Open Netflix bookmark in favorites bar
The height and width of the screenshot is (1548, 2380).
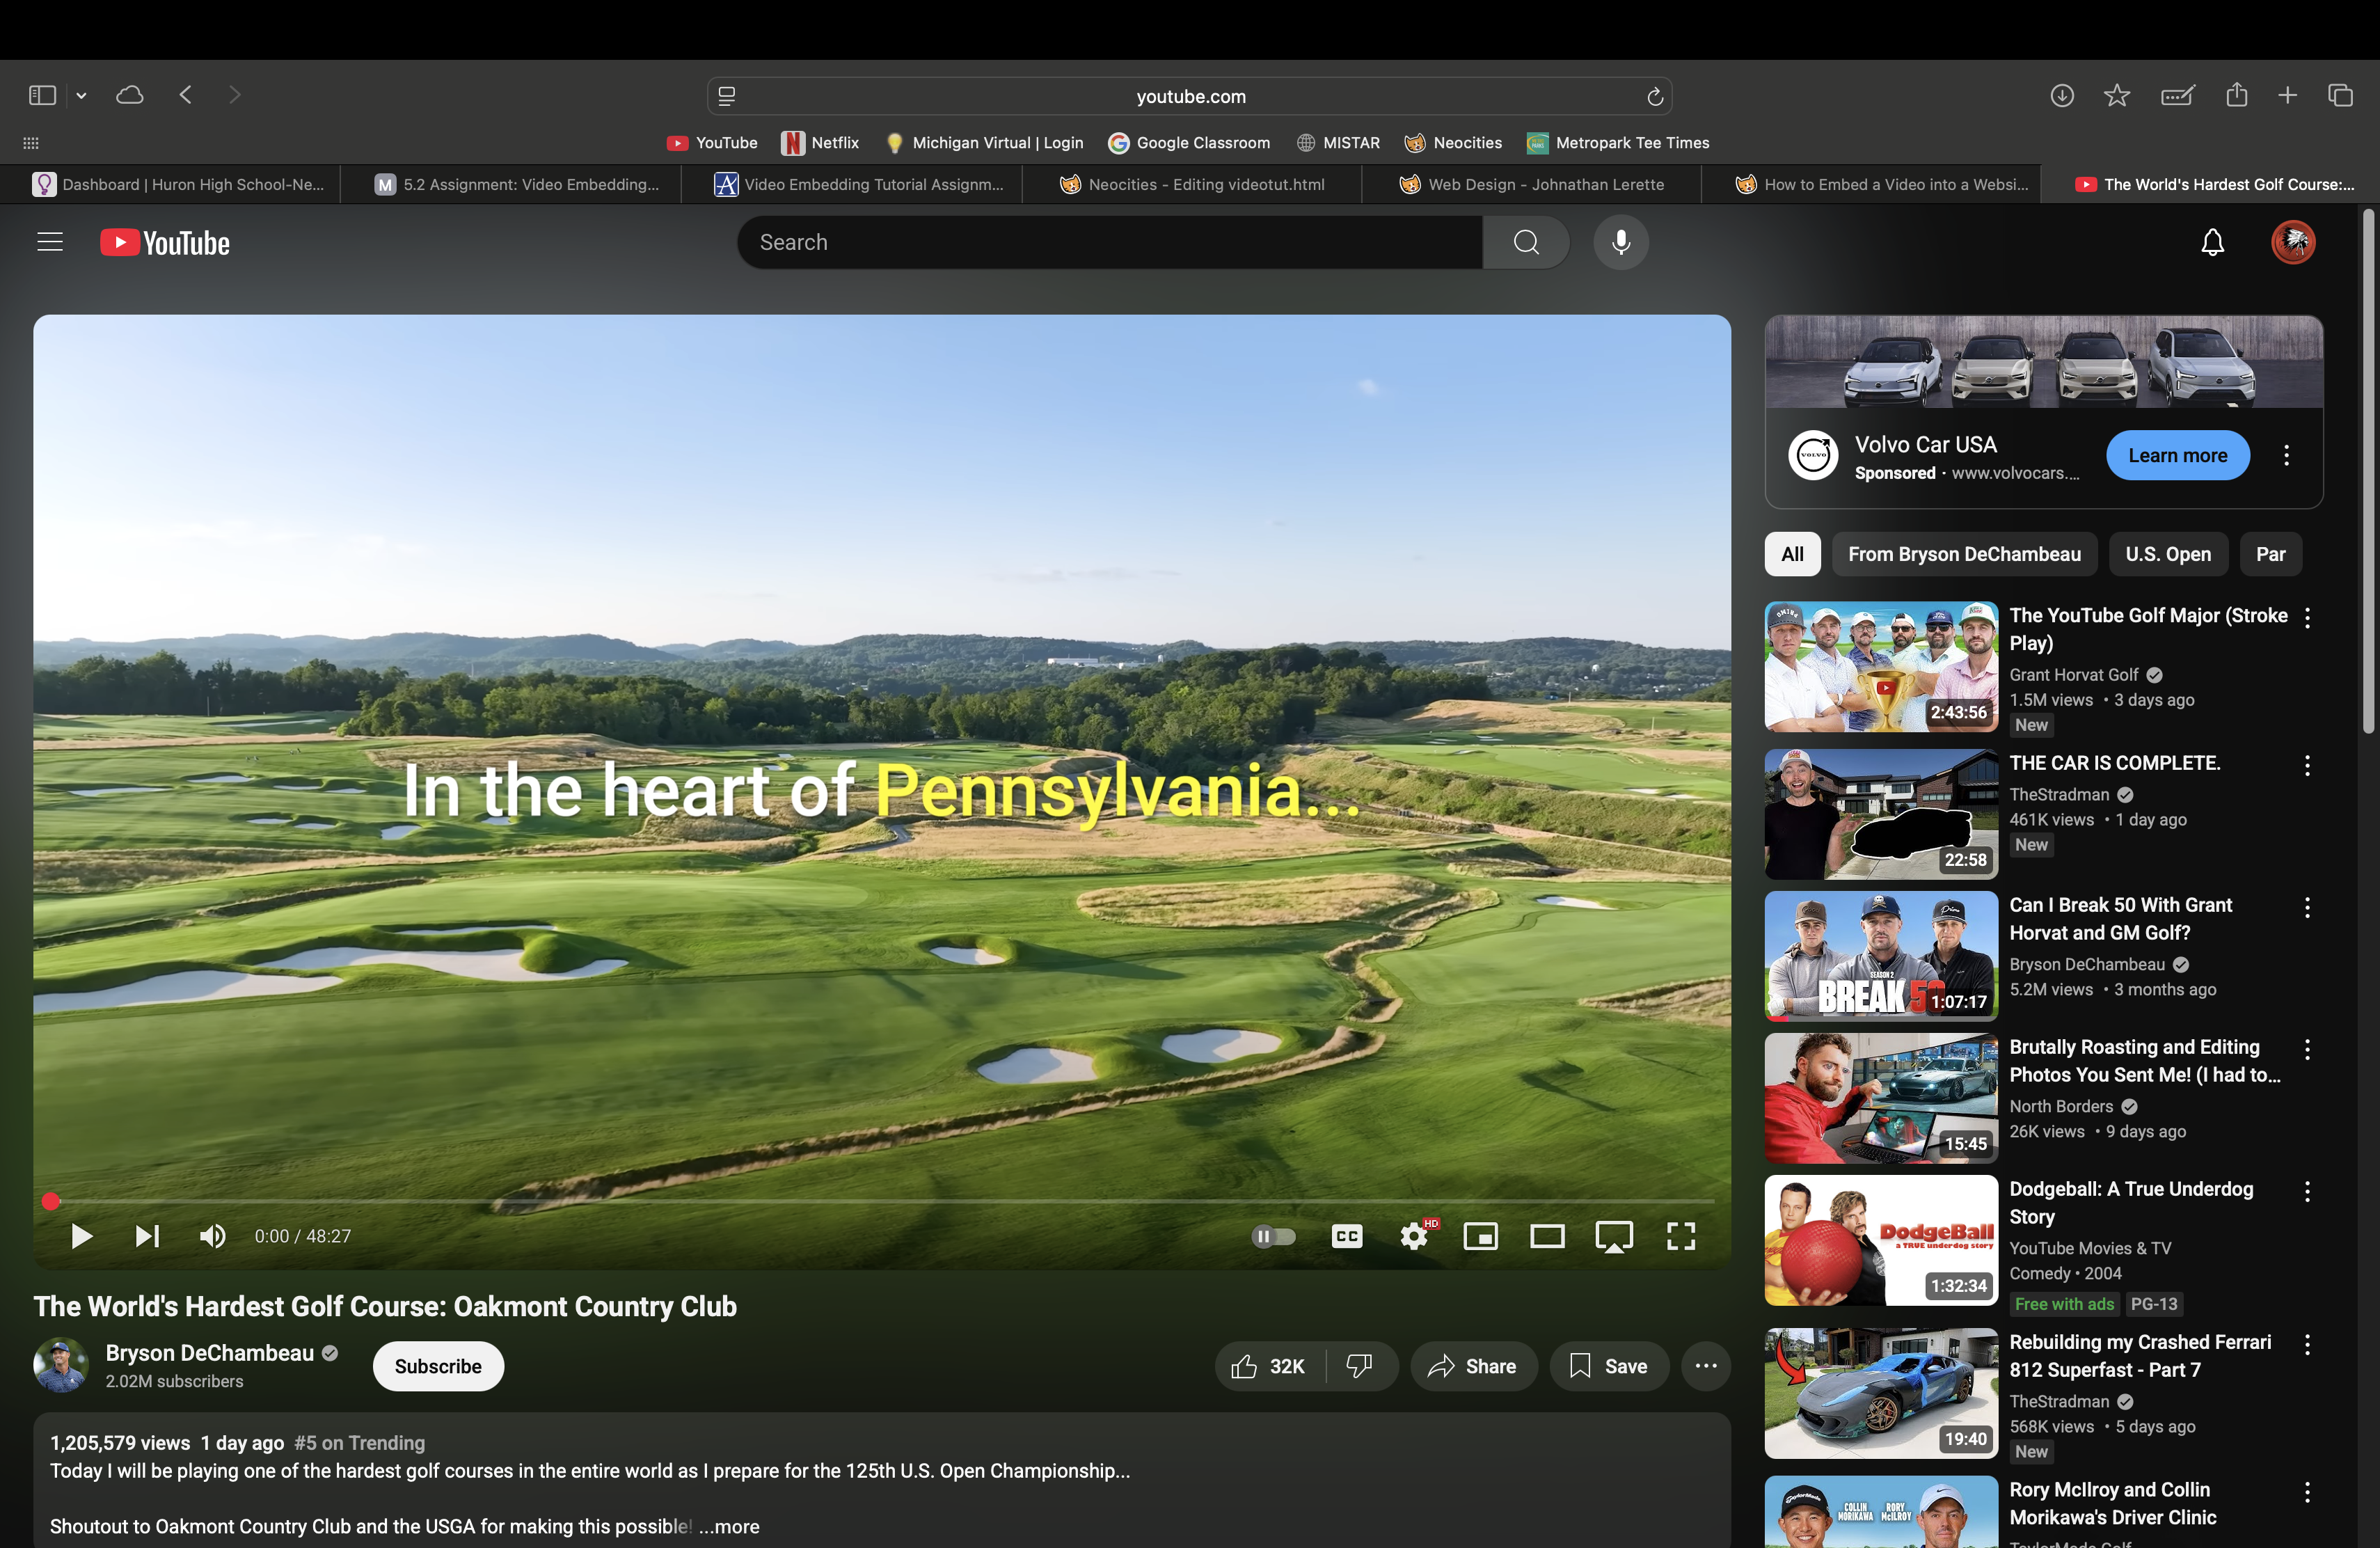821,143
